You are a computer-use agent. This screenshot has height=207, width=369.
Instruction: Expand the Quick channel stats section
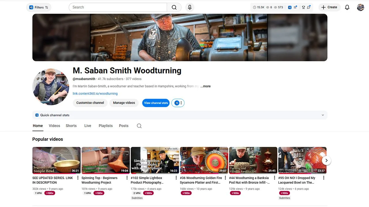[323, 115]
